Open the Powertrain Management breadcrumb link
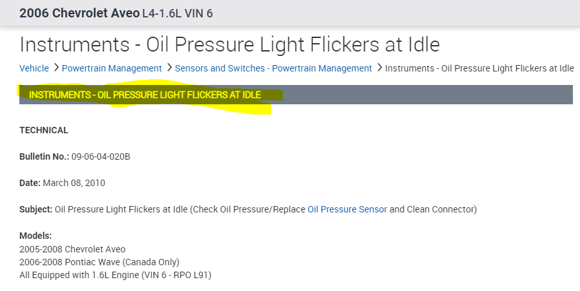 (x=111, y=68)
